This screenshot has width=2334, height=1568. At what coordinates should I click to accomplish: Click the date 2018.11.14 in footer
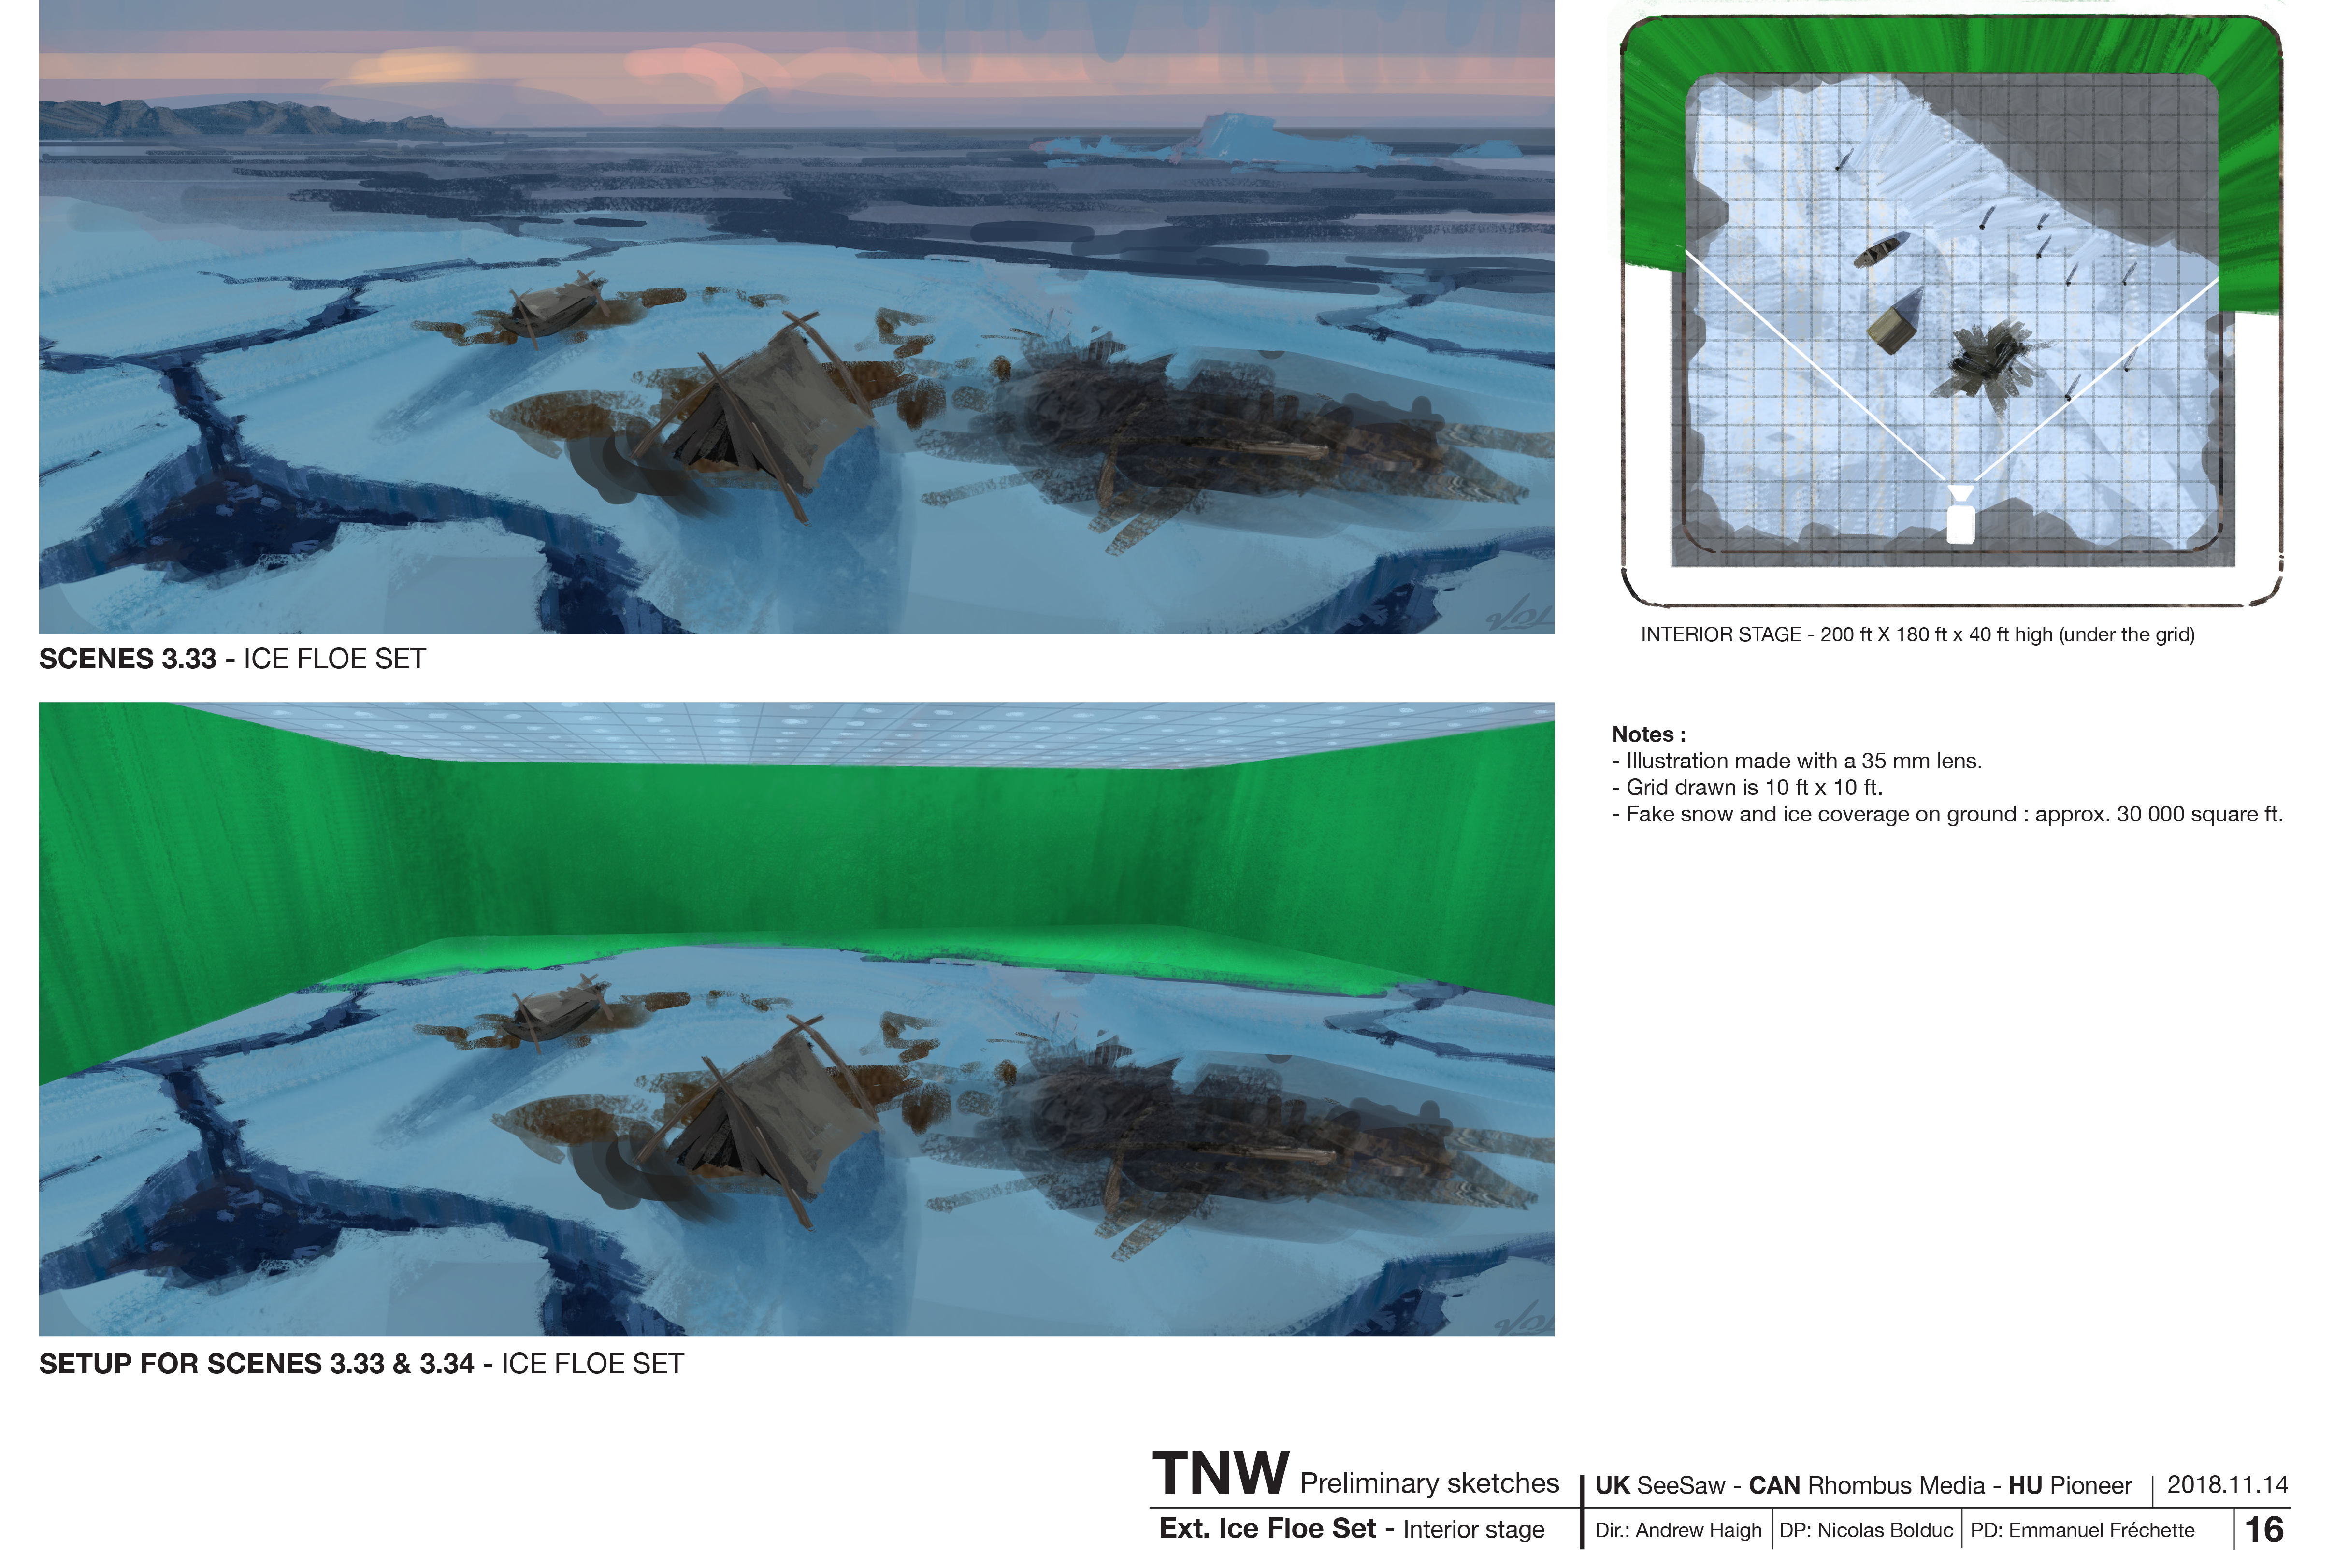coord(2227,1485)
